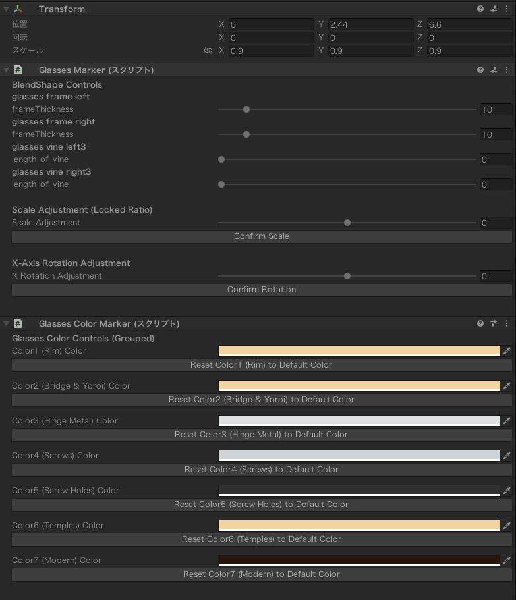
Task: Open Glasses Marker presets icon
Action: 494,70
